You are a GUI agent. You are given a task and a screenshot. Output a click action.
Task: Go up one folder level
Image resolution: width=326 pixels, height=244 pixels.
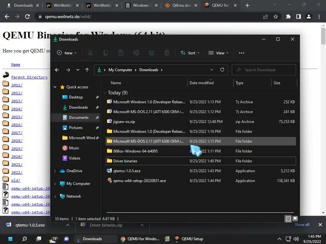coord(87,70)
